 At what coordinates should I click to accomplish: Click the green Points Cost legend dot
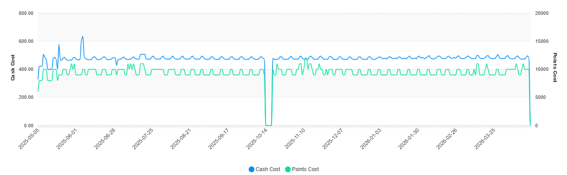click(x=288, y=169)
